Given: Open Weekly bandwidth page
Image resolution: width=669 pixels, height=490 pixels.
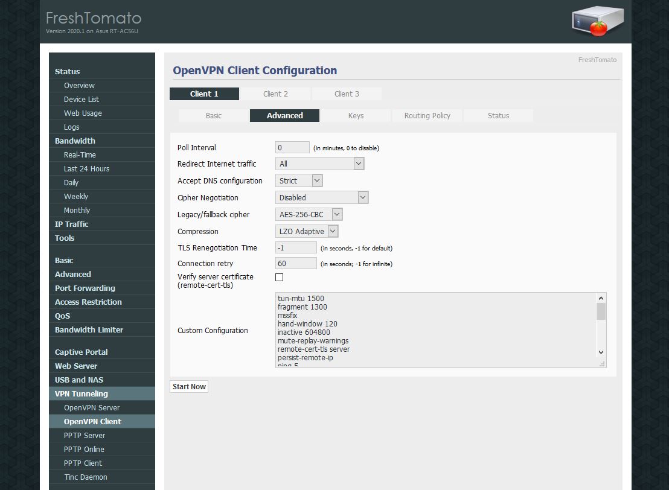Looking at the screenshot, I should pos(102,196).
